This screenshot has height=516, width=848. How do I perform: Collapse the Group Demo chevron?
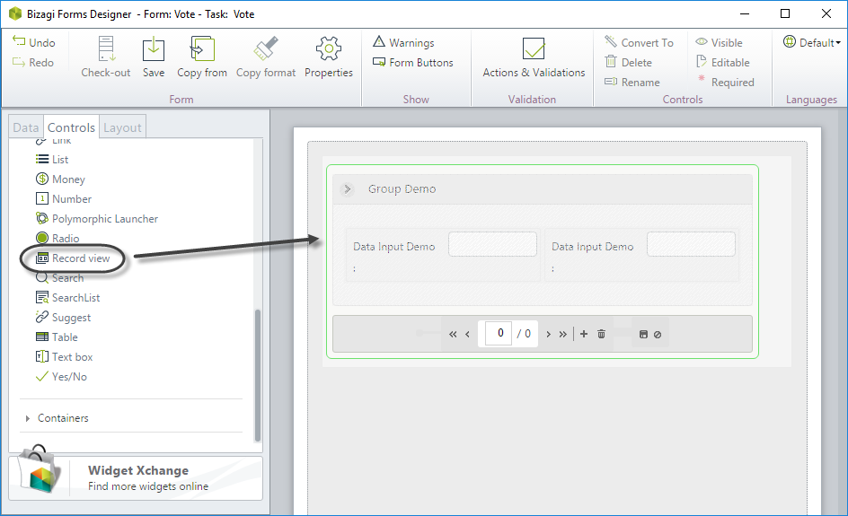348,189
